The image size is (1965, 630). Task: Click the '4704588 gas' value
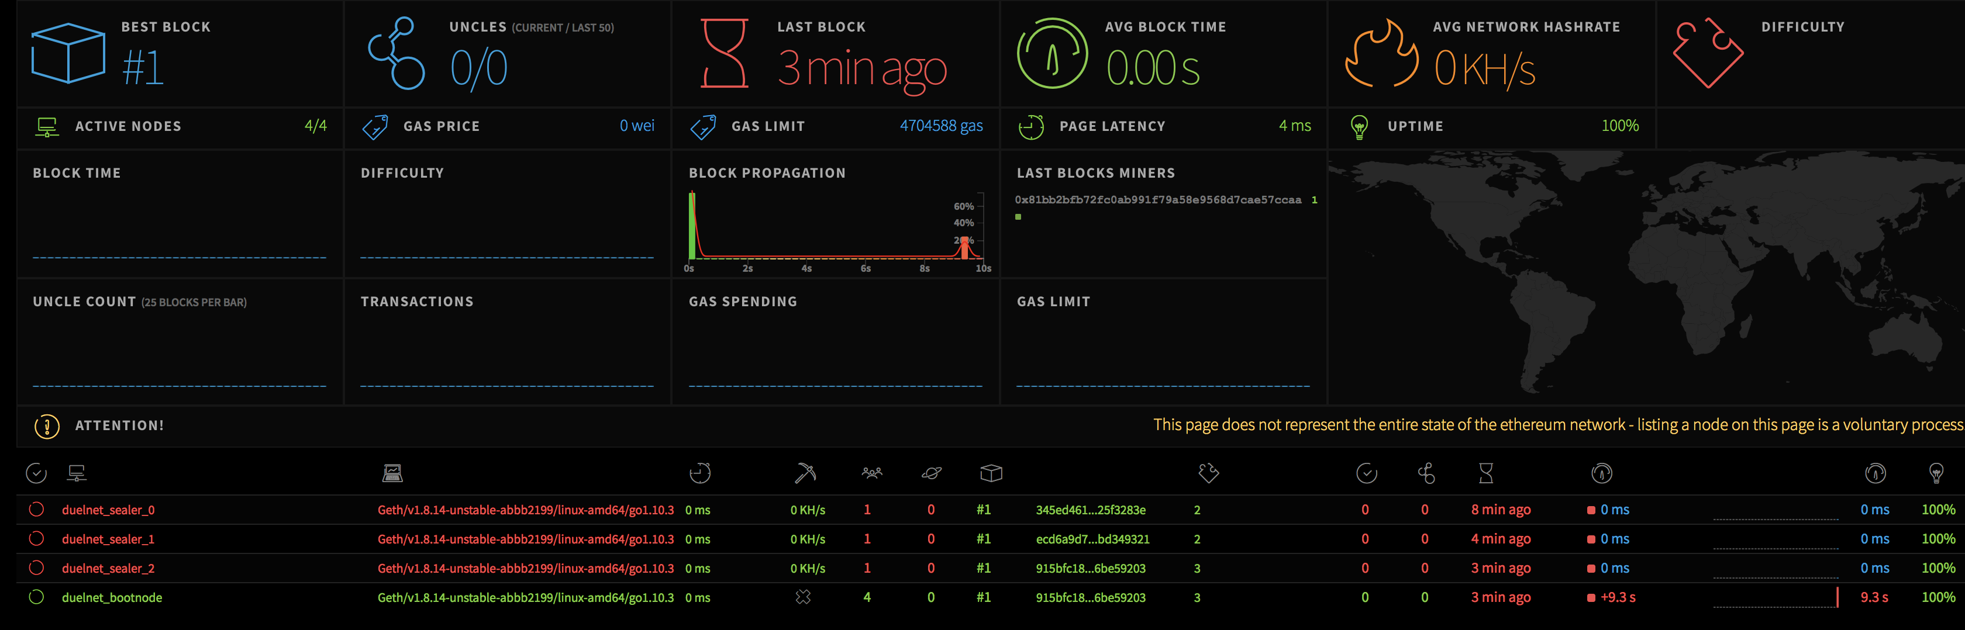tap(942, 126)
